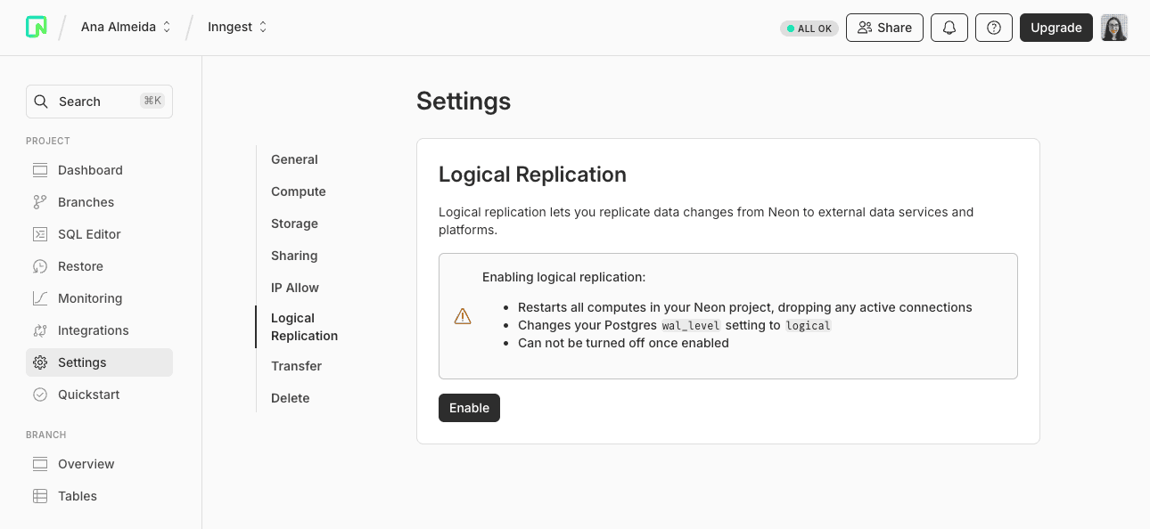Open help via the question mark icon
This screenshot has height=529, width=1150.
coord(993,28)
